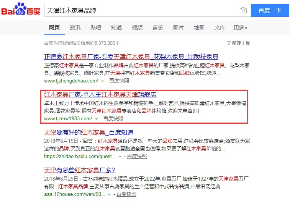Click the zhidao.baidu.com/quest... URL
Image resolution: width=290 pixels, height=202 pixels.
tap(80, 157)
